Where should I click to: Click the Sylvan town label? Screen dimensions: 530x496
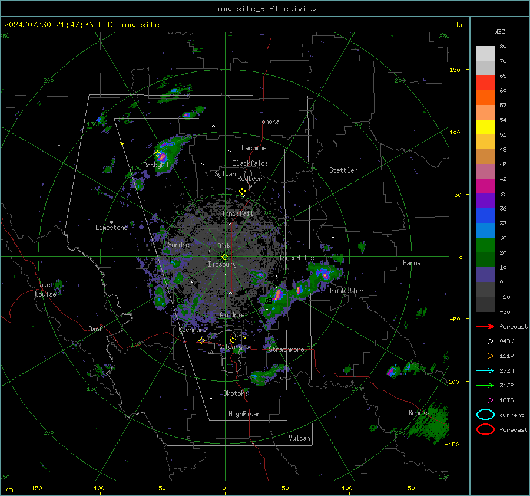point(225,174)
